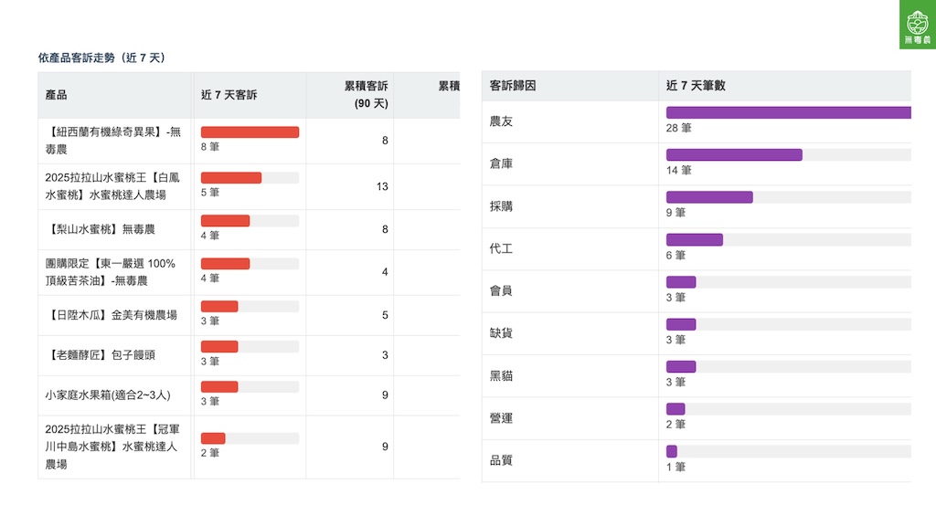Click the 採購 attribution label
This screenshot has width=936, height=526.
tap(501, 206)
